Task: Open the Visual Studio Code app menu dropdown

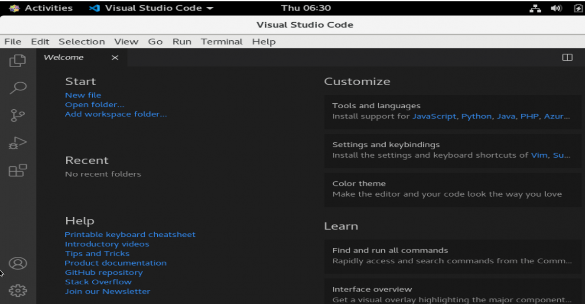Action: point(151,8)
